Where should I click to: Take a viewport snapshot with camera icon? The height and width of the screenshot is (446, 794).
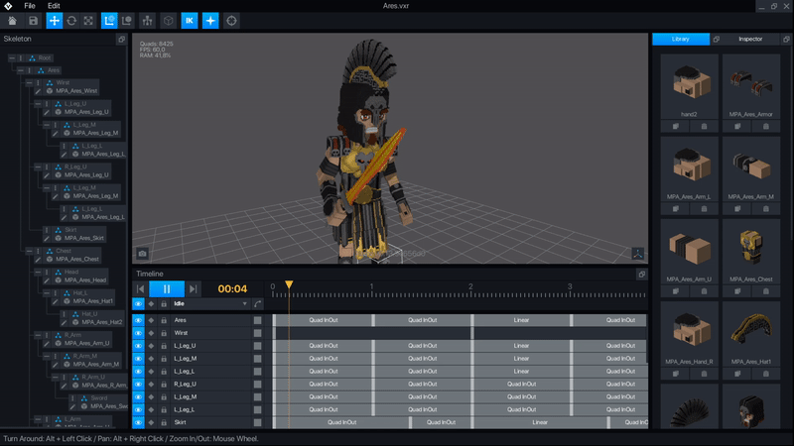pos(142,254)
